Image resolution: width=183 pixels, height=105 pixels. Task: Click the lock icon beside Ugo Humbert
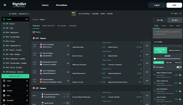tap(180, 99)
